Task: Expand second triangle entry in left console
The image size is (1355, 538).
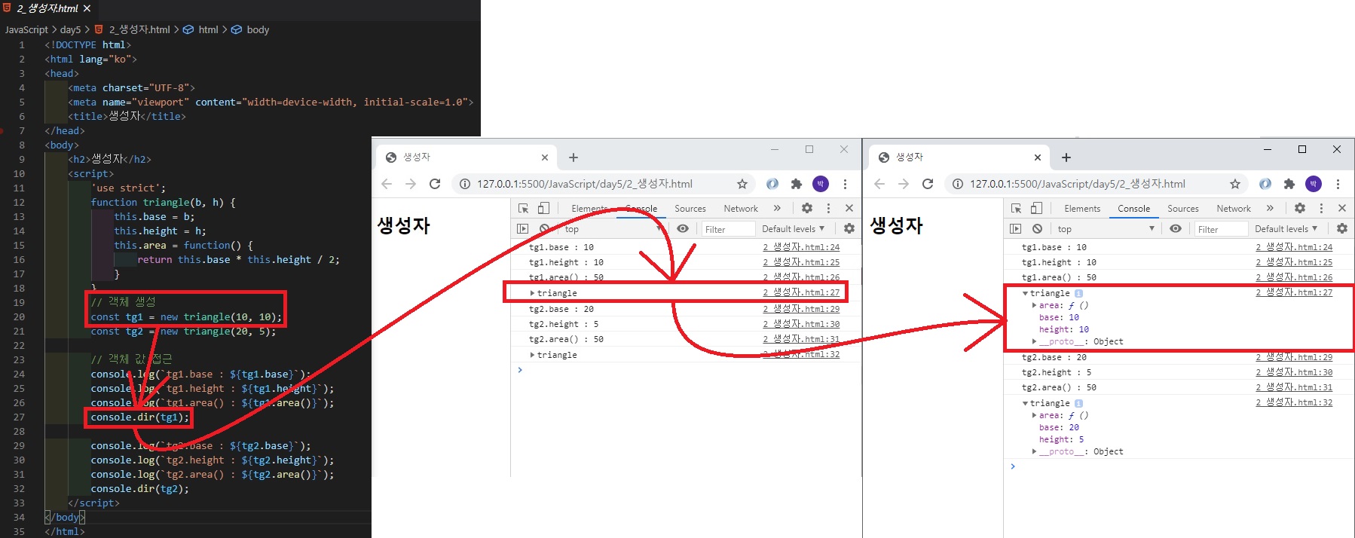Action: 532,355
